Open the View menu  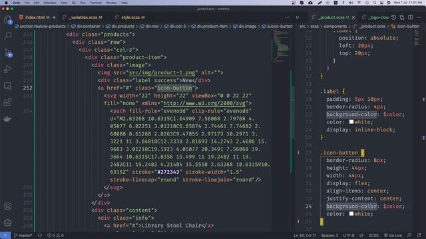tap(64, 3)
